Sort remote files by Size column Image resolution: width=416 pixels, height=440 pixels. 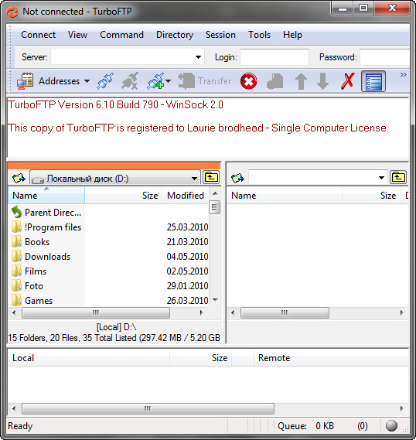click(x=371, y=196)
